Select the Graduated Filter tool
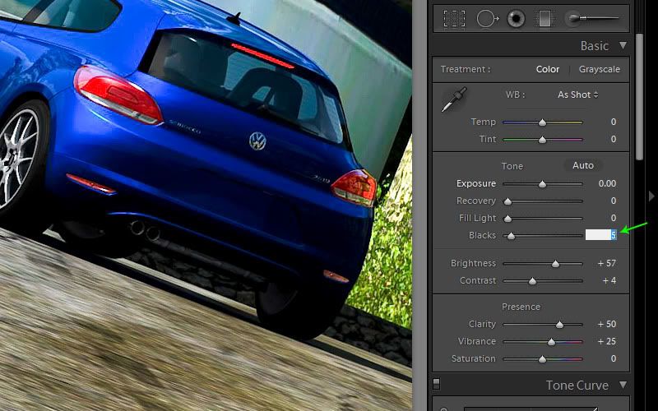This screenshot has height=411, width=658. (x=544, y=19)
